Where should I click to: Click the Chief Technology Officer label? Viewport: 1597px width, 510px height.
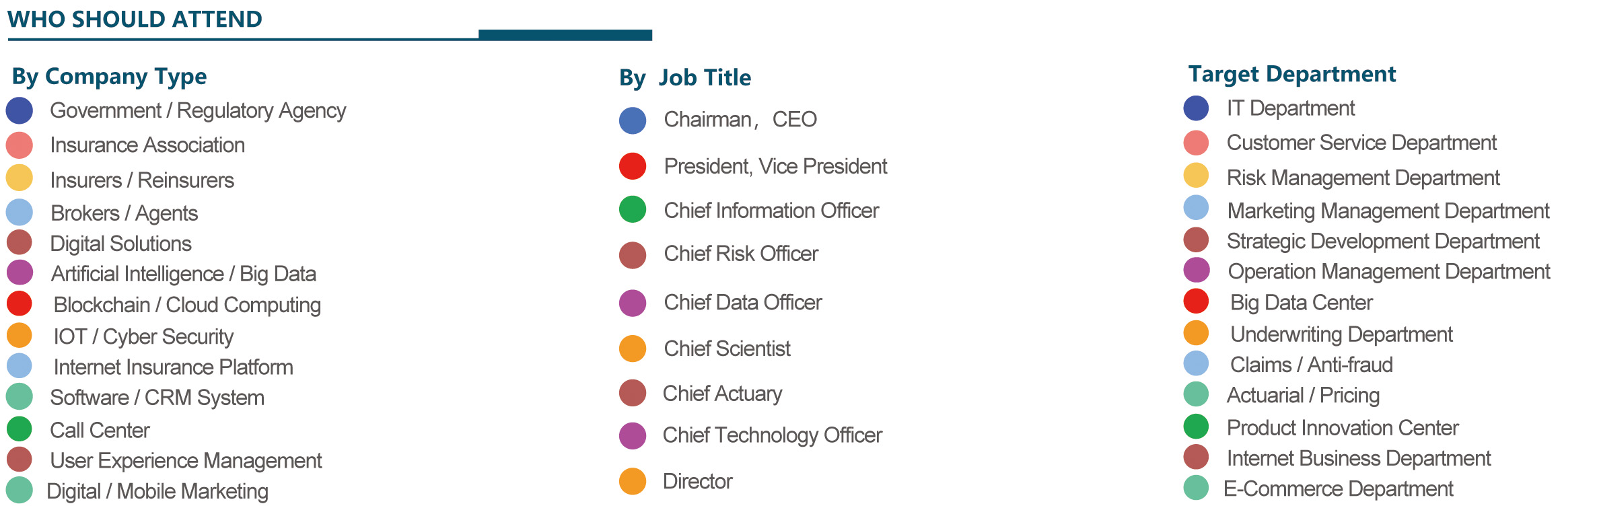772,435
